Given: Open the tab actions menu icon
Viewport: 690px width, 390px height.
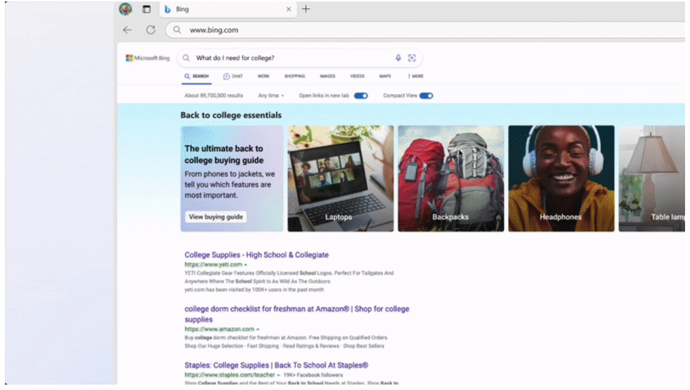Looking at the screenshot, I should pyautogui.click(x=146, y=9).
